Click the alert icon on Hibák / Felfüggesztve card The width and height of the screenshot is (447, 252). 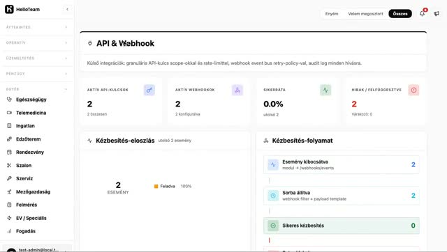point(413,90)
